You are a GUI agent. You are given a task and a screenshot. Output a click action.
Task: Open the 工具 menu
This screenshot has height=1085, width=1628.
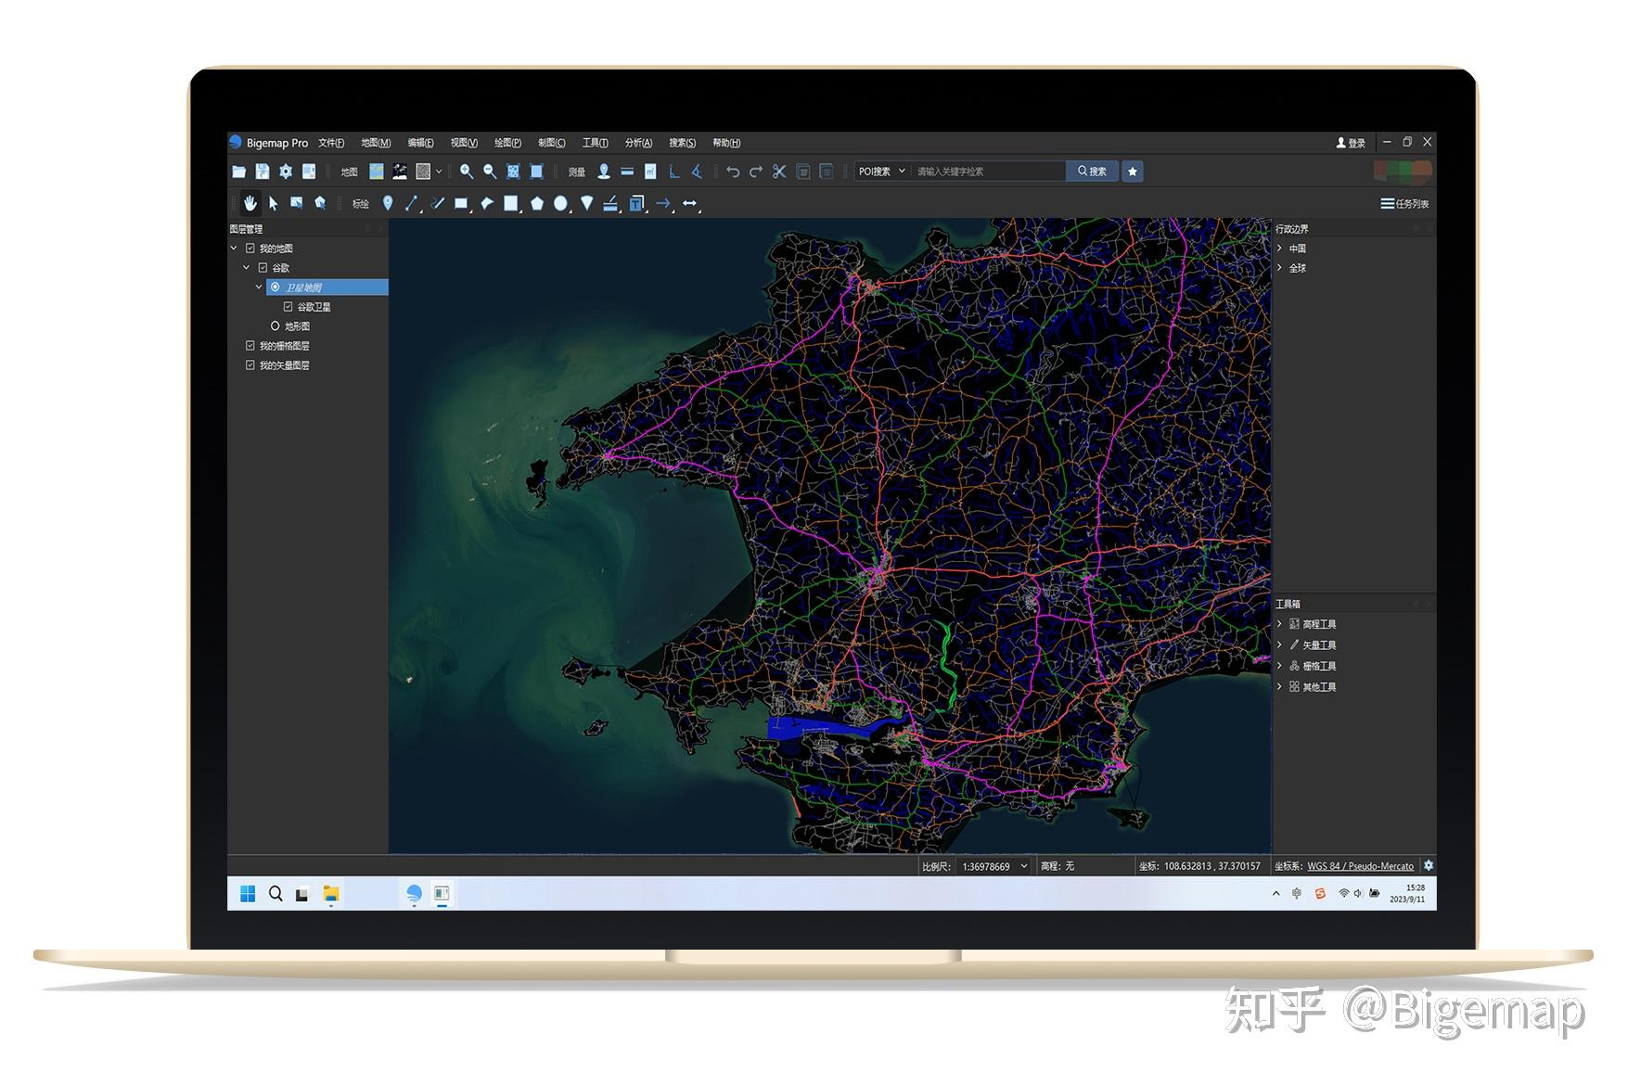(593, 143)
